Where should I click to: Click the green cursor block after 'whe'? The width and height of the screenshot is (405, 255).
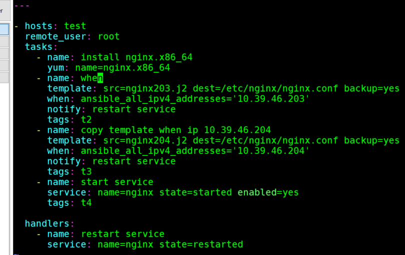(x=100, y=78)
